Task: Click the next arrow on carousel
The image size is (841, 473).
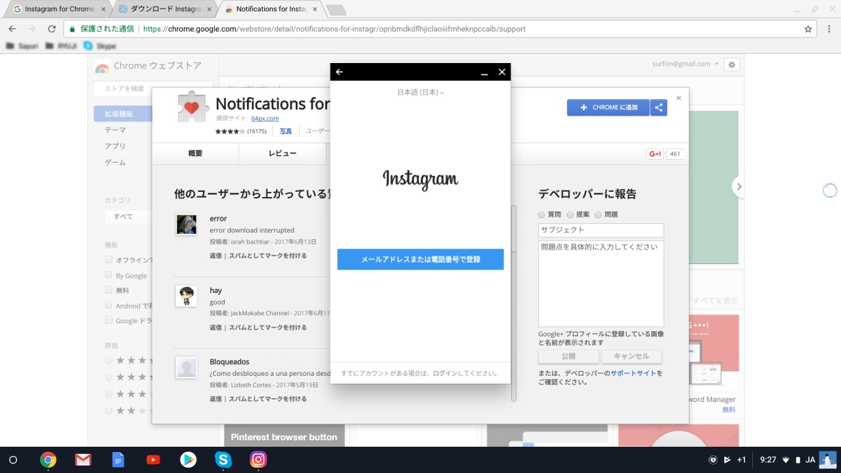Action: [x=739, y=187]
